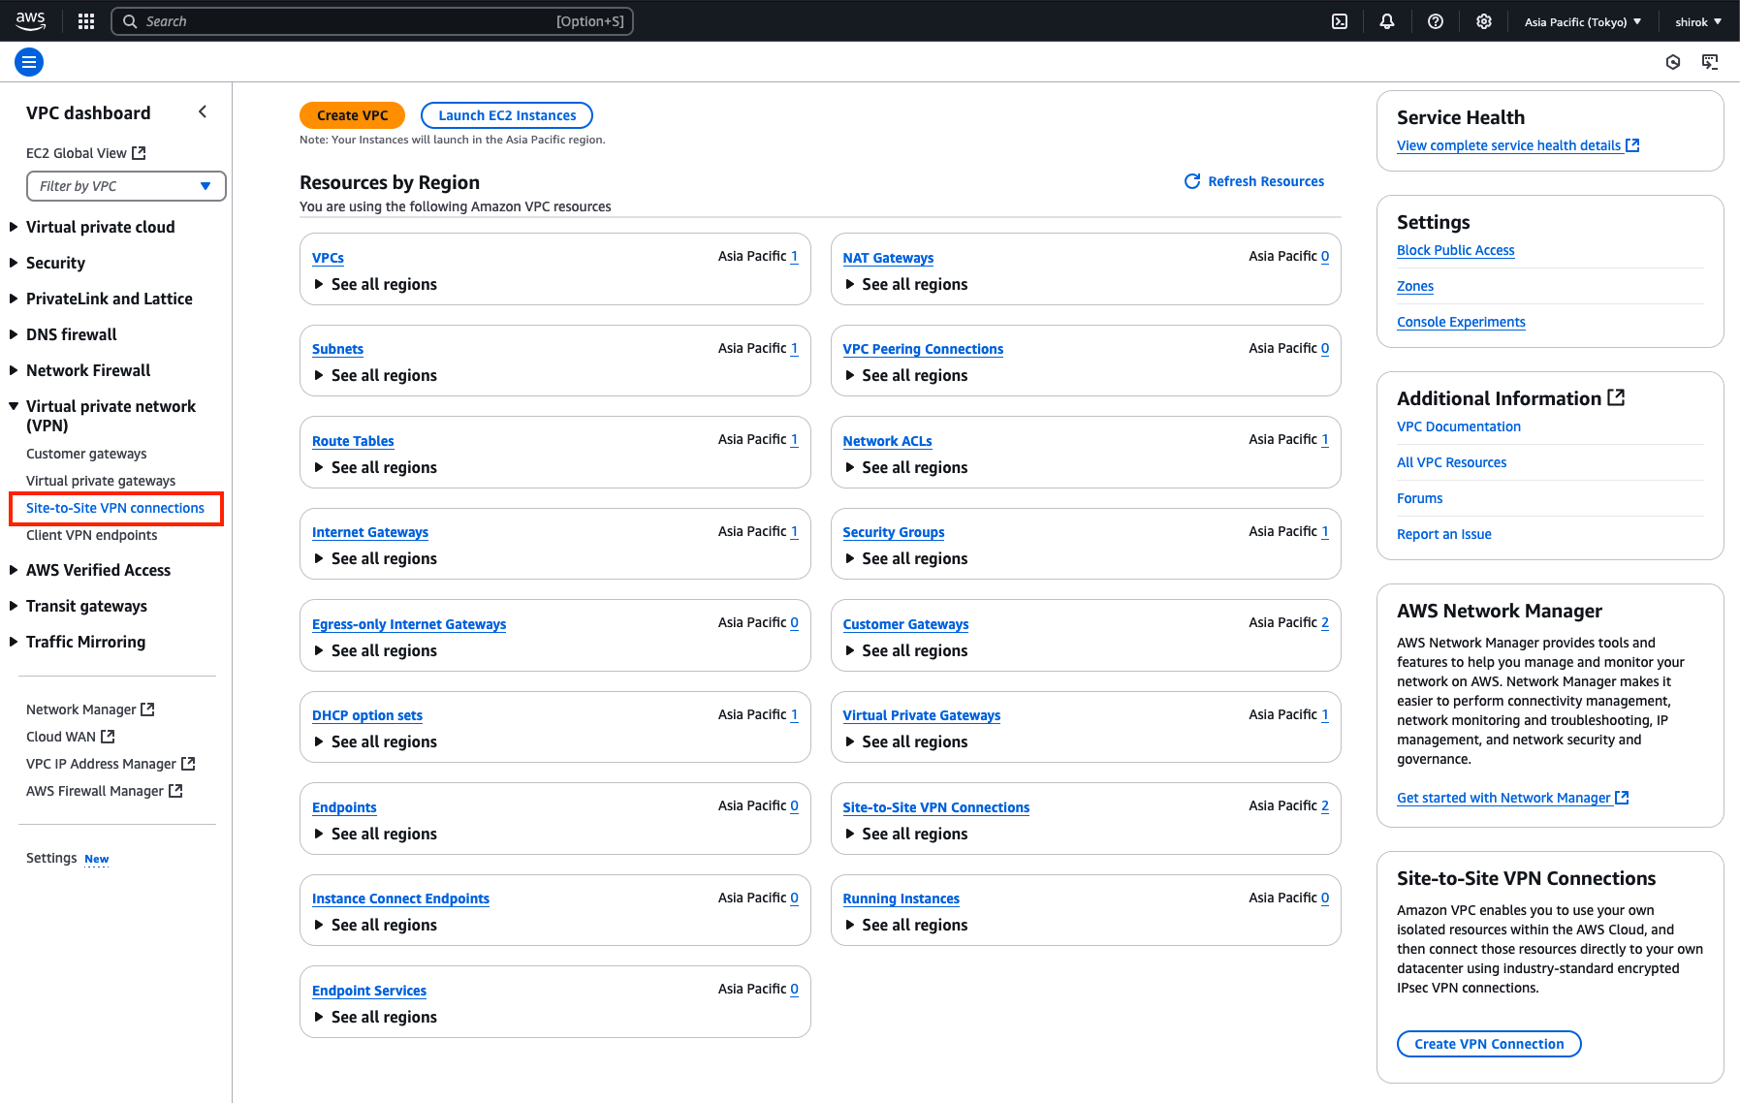Click external link icon next to AWS Firewall Manager
This screenshot has width=1740, height=1103.
pyautogui.click(x=175, y=791)
